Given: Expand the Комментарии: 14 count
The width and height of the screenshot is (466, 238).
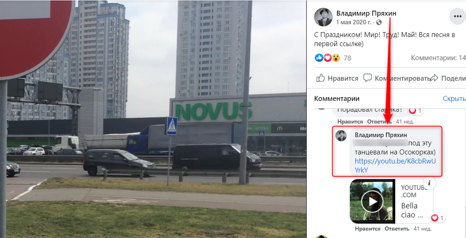Looking at the screenshot, I should pyautogui.click(x=438, y=58).
